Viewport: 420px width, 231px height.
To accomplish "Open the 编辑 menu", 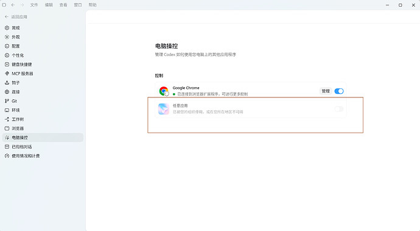I will point(49,5).
